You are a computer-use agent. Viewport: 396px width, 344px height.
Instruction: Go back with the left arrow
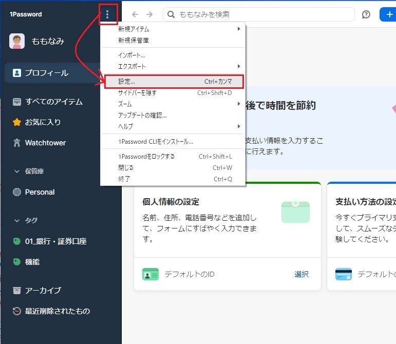pyautogui.click(x=135, y=14)
